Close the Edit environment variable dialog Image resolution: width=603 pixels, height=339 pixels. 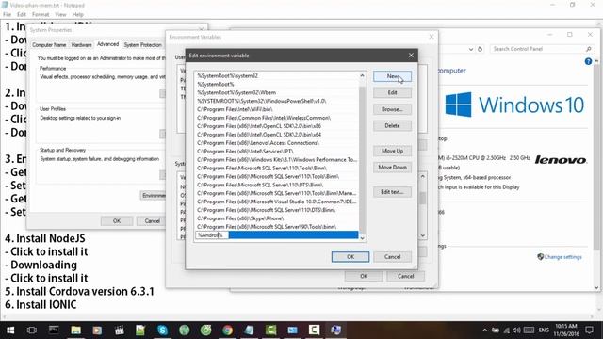(411, 56)
